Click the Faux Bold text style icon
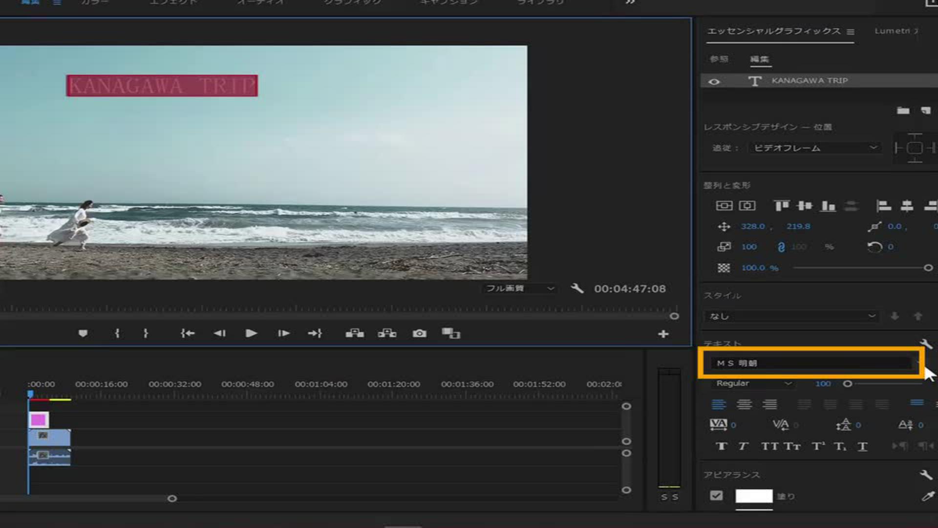This screenshot has height=528, width=938. [x=721, y=446]
